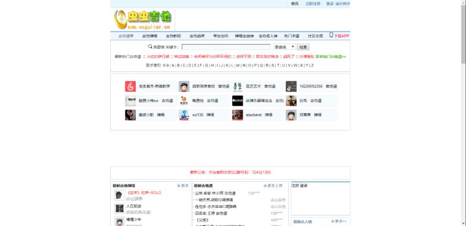Open 郑霙荣 avatar picture
This screenshot has height=226, width=466.
pos(291,115)
